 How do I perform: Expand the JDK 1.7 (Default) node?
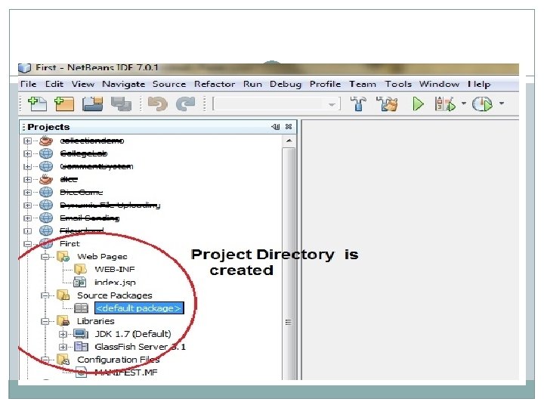click(63, 334)
